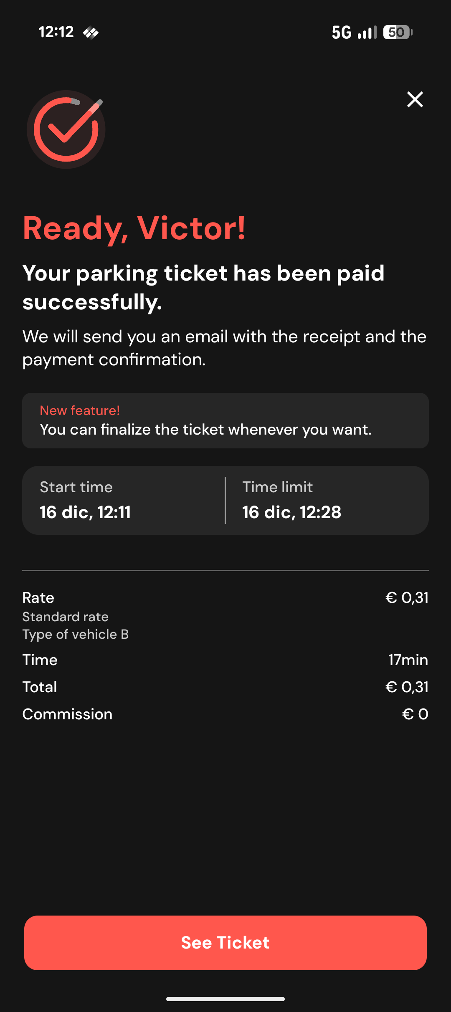Tap the notification icon beside the clock
Screen dimensions: 451x1012
pos(91,32)
